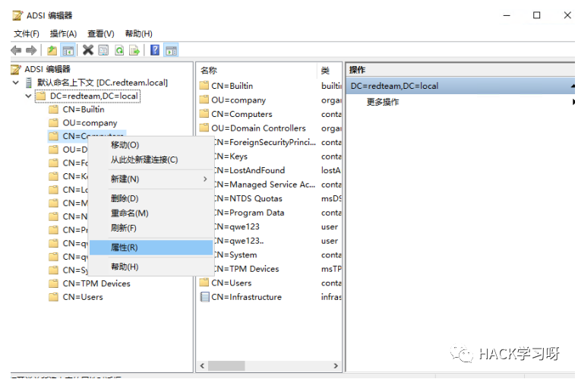Screen dimensions: 578x379
Task: Click the Forward arrow toolbar icon
Action: [31, 50]
